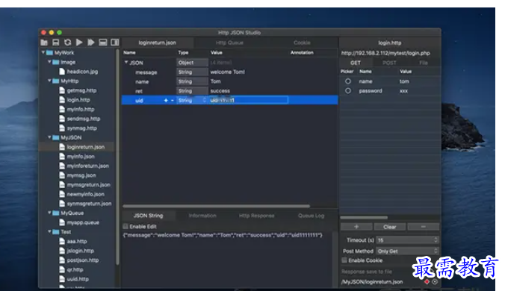Toggle the bottom panel layout icon

click(103, 43)
